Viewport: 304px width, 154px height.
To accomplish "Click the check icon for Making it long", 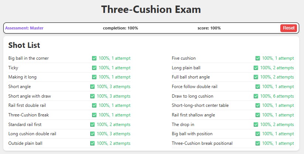I will (94, 77).
